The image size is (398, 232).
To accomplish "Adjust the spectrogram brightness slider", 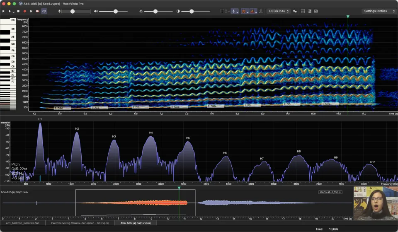I will click(x=158, y=12).
